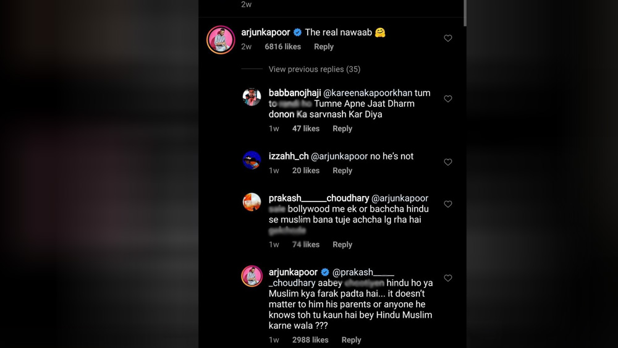
Task: Like prakash choudhary's reply with heart
Action: [448, 204]
